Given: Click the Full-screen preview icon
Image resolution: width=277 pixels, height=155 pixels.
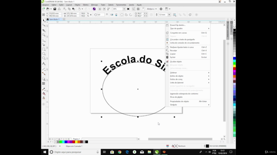Looking at the screenshot, I should (128, 9).
